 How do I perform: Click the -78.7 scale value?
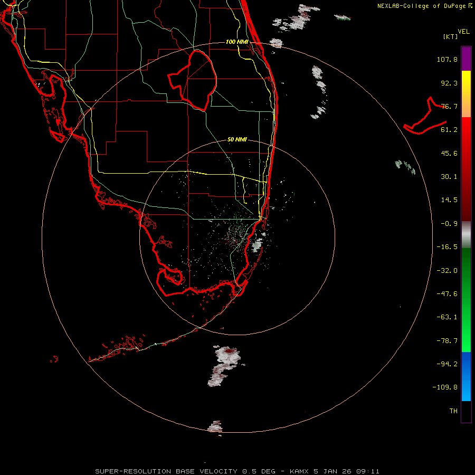coord(447,341)
